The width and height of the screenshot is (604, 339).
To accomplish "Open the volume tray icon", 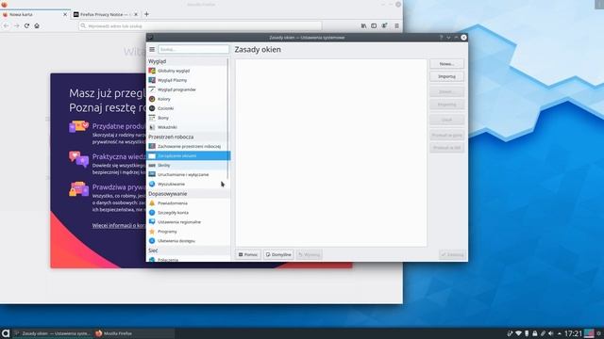I will point(551,333).
